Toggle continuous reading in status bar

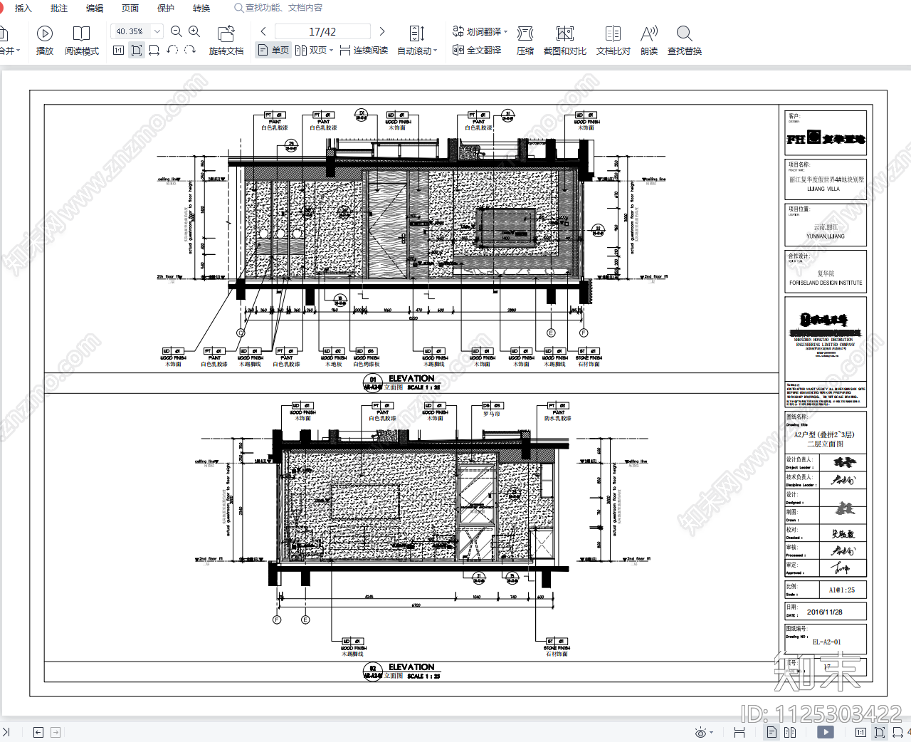tap(739, 732)
